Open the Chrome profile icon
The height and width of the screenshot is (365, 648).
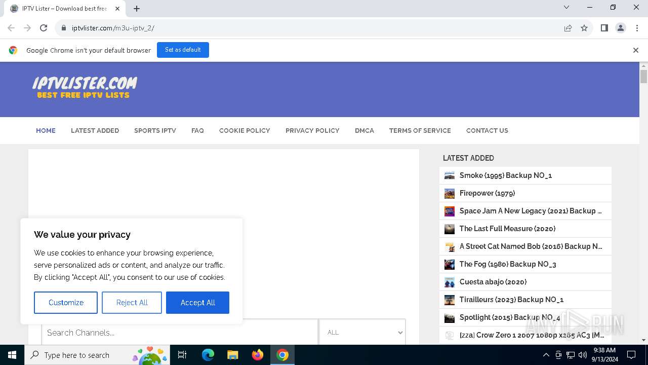click(621, 28)
